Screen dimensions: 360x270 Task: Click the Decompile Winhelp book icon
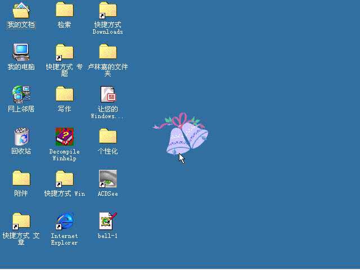click(64, 136)
